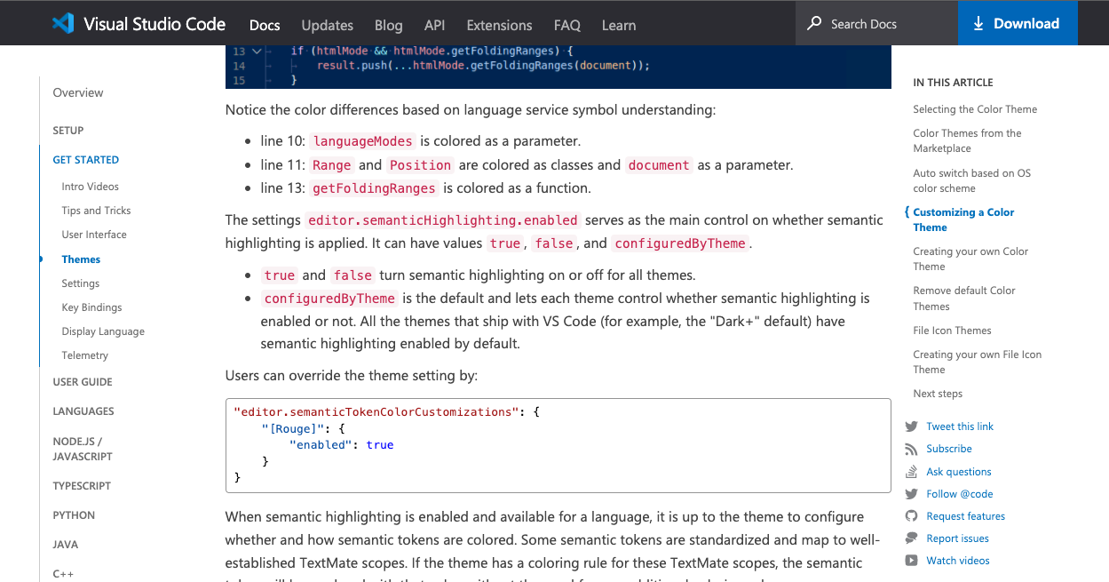Click the Twitter icon beside Follow @code

(911, 494)
